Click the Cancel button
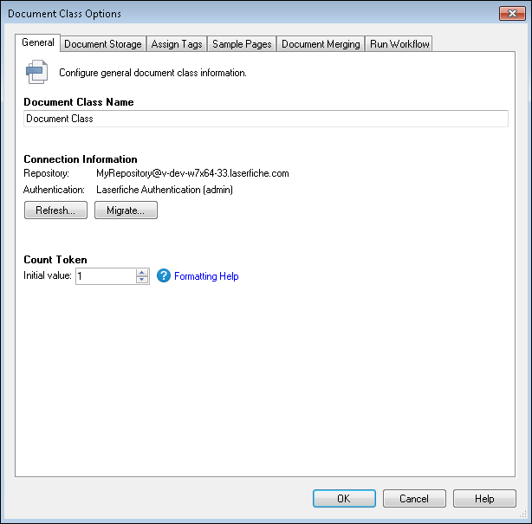Viewport: 532px width, 524px height. click(x=414, y=498)
